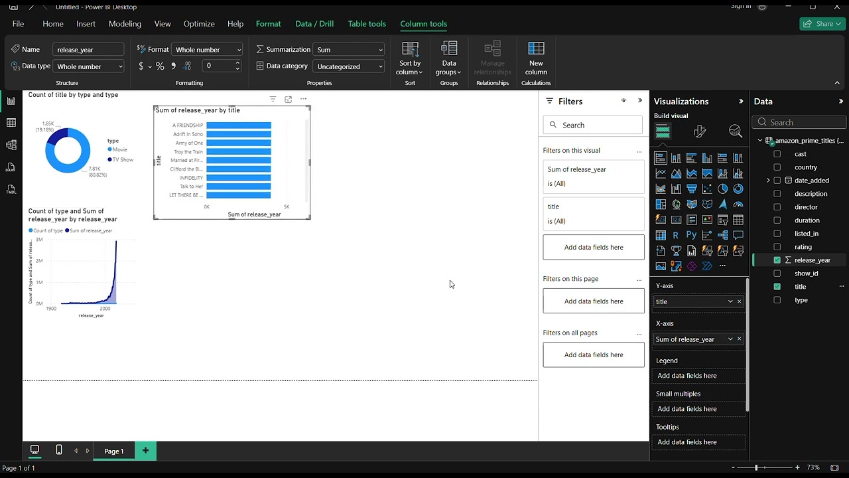
Task: Click the filter icon above bar chart
Action: [273, 99]
